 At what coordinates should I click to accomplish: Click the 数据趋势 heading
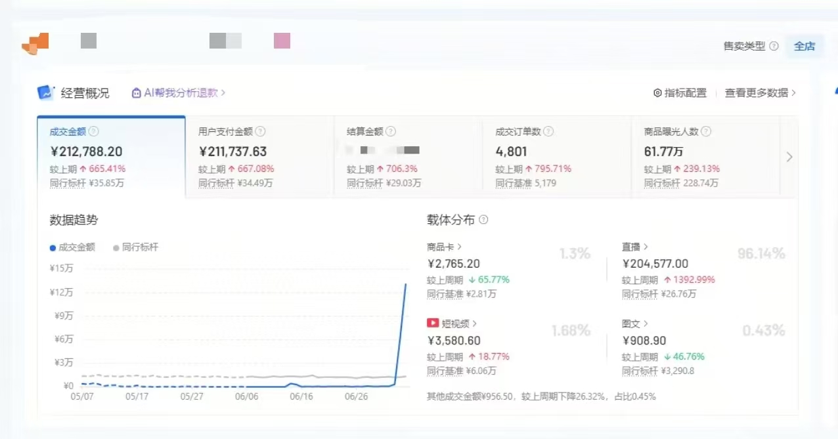pyautogui.click(x=74, y=220)
